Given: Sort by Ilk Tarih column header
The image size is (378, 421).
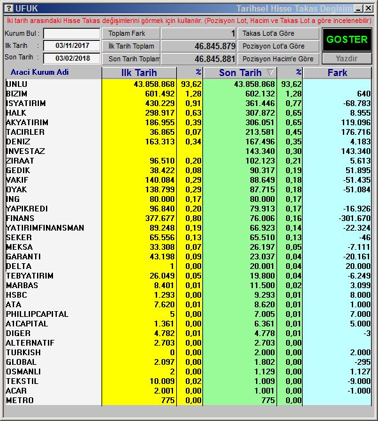Looking at the screenshot, I should point(139,73).
